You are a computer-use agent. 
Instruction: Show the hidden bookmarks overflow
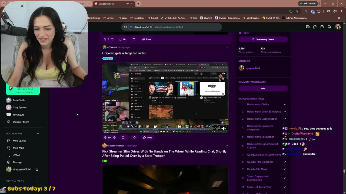click(x=339, y=18)
